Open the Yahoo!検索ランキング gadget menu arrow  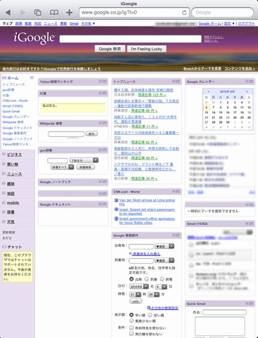click(x=100, y=81)
